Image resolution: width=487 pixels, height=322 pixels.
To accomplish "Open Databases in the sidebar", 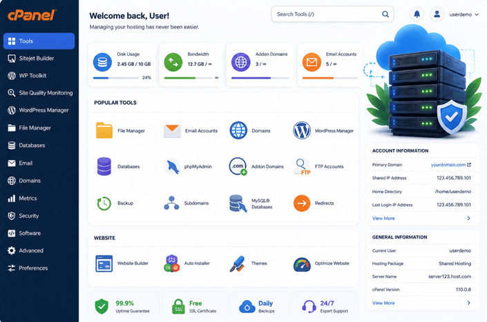I will [39, 145].
